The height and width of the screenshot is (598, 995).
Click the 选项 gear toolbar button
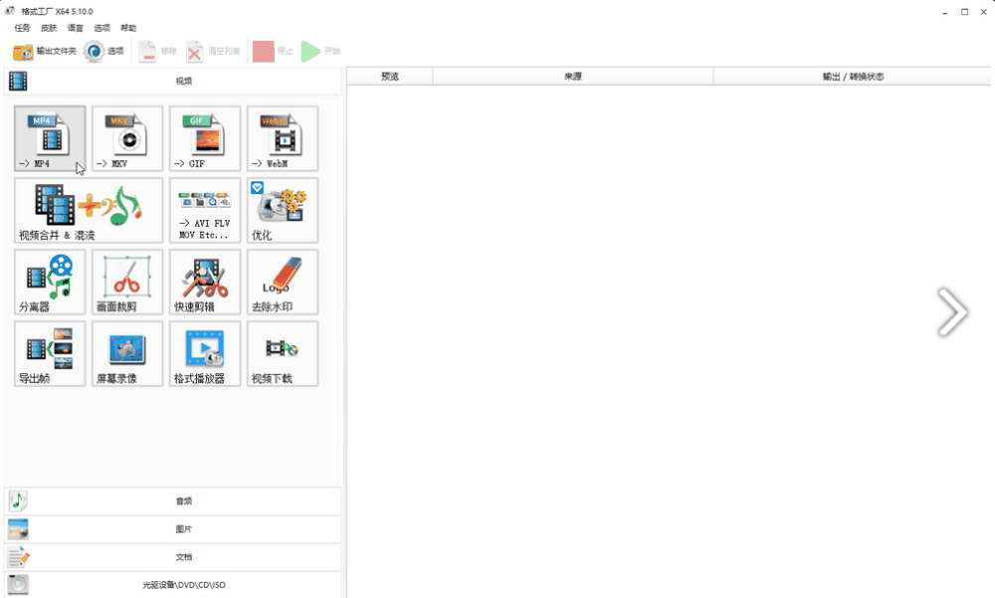pos(104,51)
